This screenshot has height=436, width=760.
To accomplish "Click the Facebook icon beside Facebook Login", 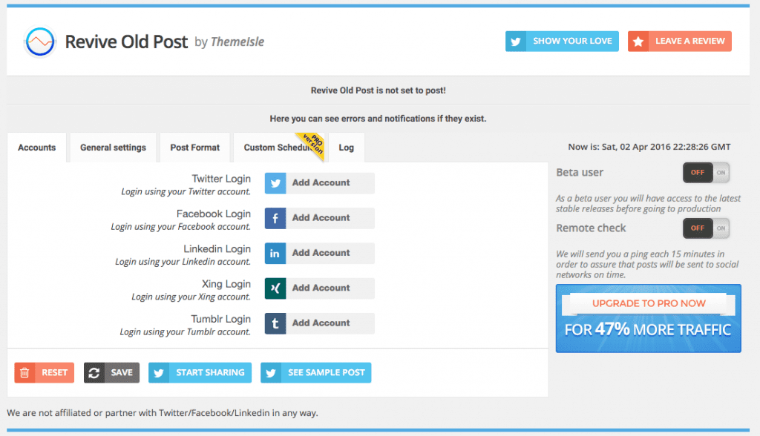I will [x=275, y=218].
